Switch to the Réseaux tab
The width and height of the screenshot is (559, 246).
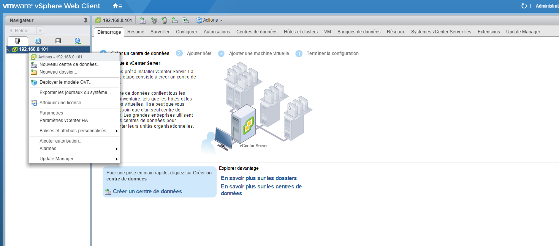[x=396, y=32]
